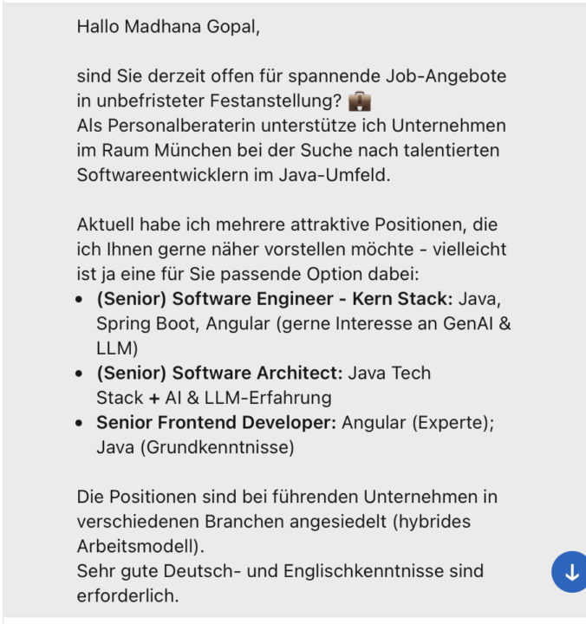Click the blue scroll-down arrow button

(570, 572)
